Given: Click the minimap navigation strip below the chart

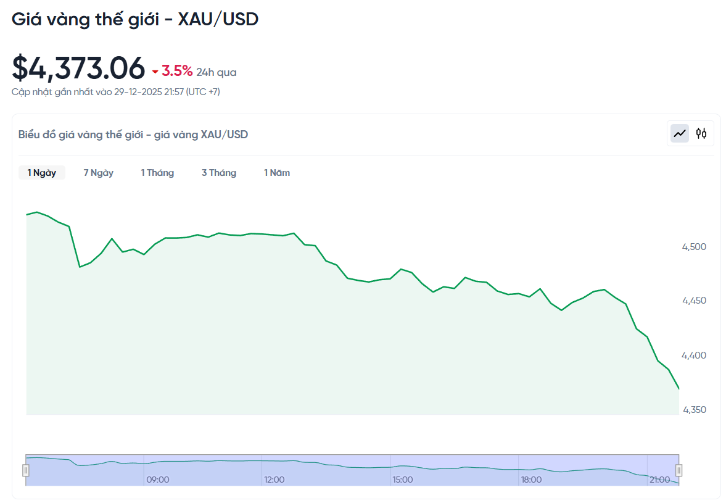Looking at the screenshot, I should [x=352, y=466].
